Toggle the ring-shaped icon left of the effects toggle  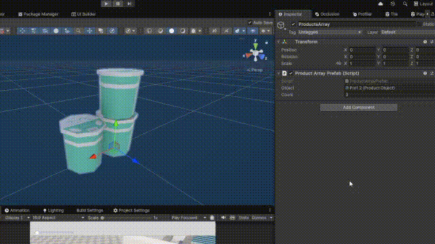tap(183, 31)
